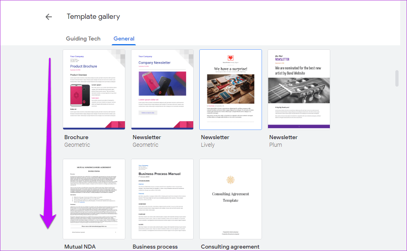This screenshot has width=407, height=251.
Task: Open the Brochure Geometric template thumbnail
Action: pos(94,89)
